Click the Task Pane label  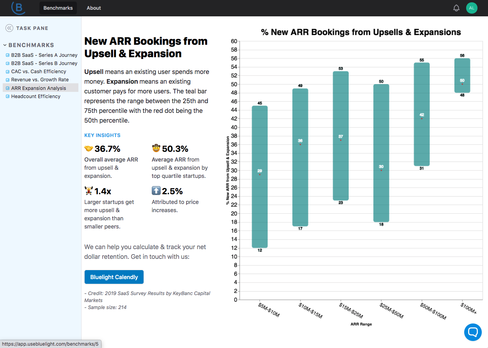pos(32,28)
